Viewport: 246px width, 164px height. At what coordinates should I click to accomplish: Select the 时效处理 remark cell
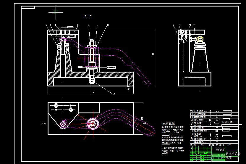pos(227,122)
